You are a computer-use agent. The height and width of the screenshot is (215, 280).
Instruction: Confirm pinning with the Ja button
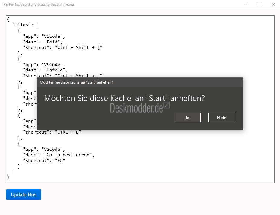(187, 118)
